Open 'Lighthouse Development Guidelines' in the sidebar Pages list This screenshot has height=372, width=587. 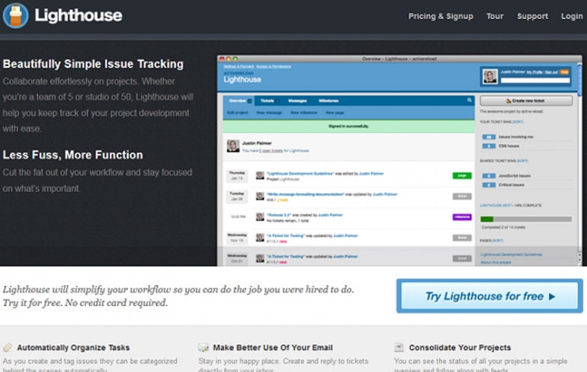(511, 255)
